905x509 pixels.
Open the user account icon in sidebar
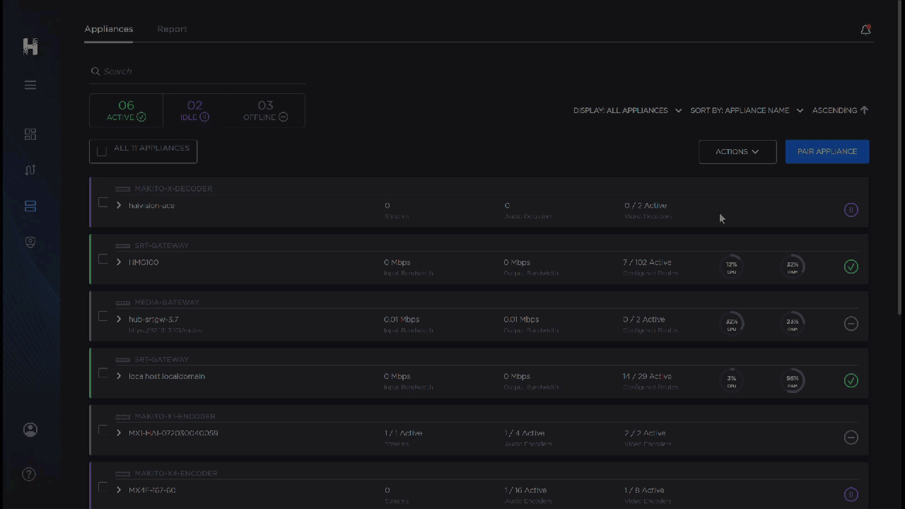(x=30, y=430)
